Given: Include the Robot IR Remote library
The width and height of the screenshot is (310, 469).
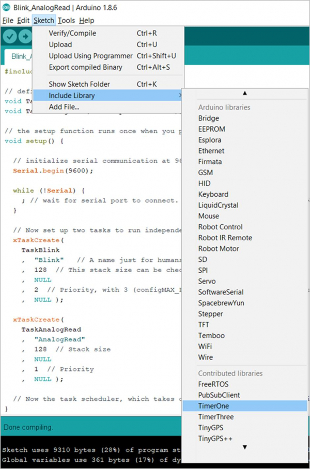Looking at the screenshot, I should [x=245, y=238].
